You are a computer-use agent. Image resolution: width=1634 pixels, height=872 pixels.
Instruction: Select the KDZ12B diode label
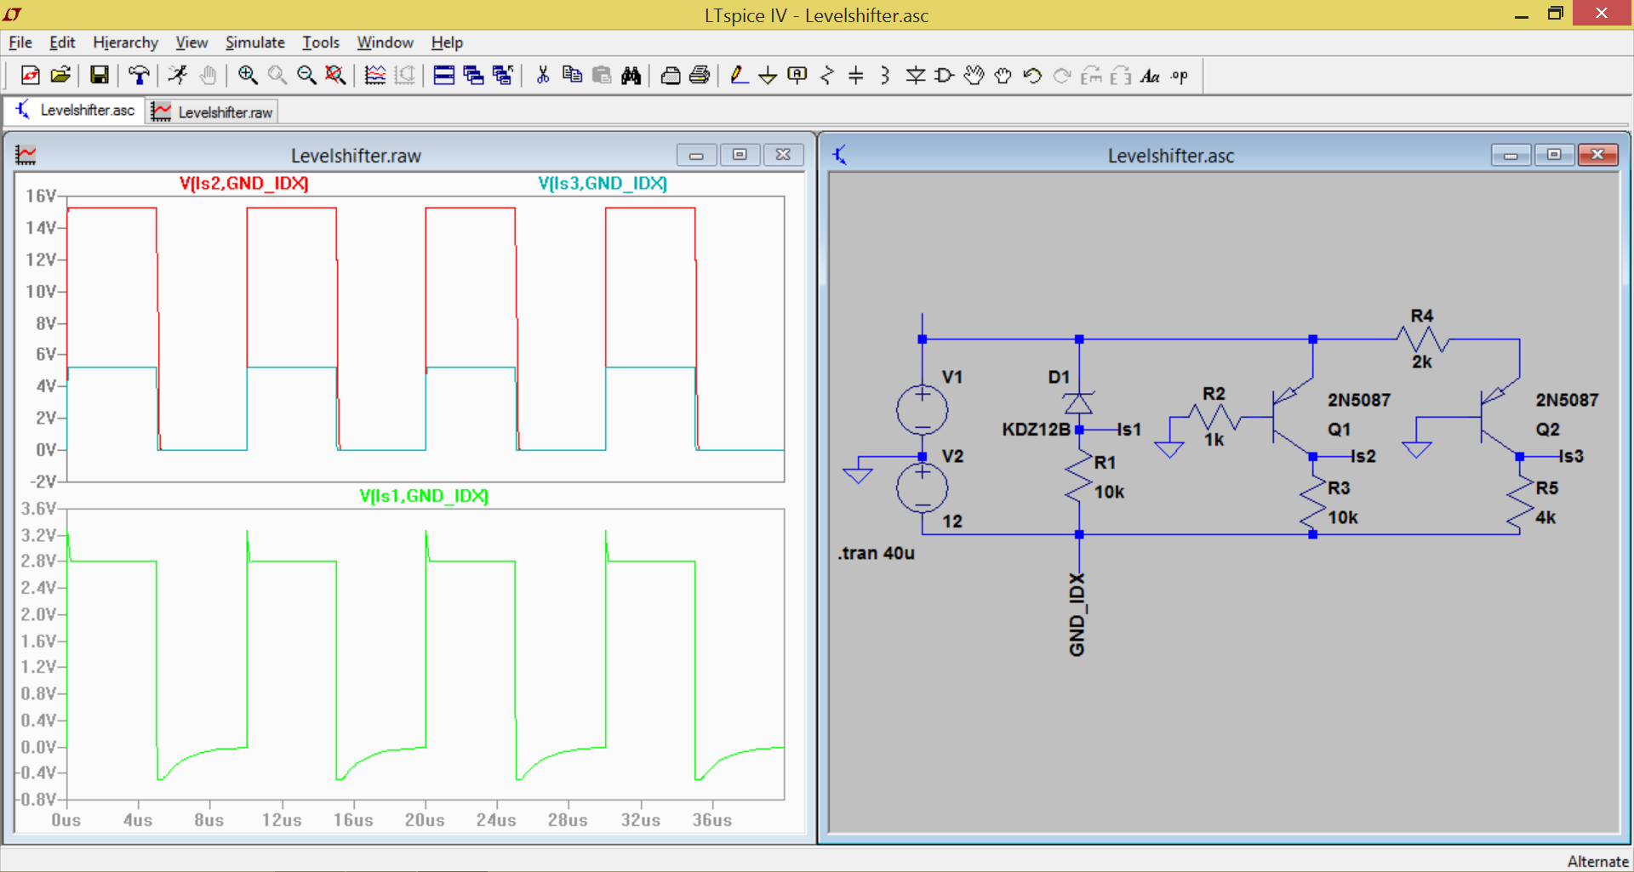(x=1036, y=430)
